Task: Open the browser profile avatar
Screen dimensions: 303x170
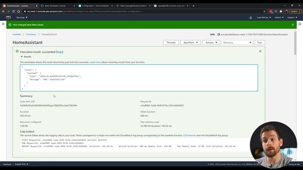Action: click(x=286, y=11)
